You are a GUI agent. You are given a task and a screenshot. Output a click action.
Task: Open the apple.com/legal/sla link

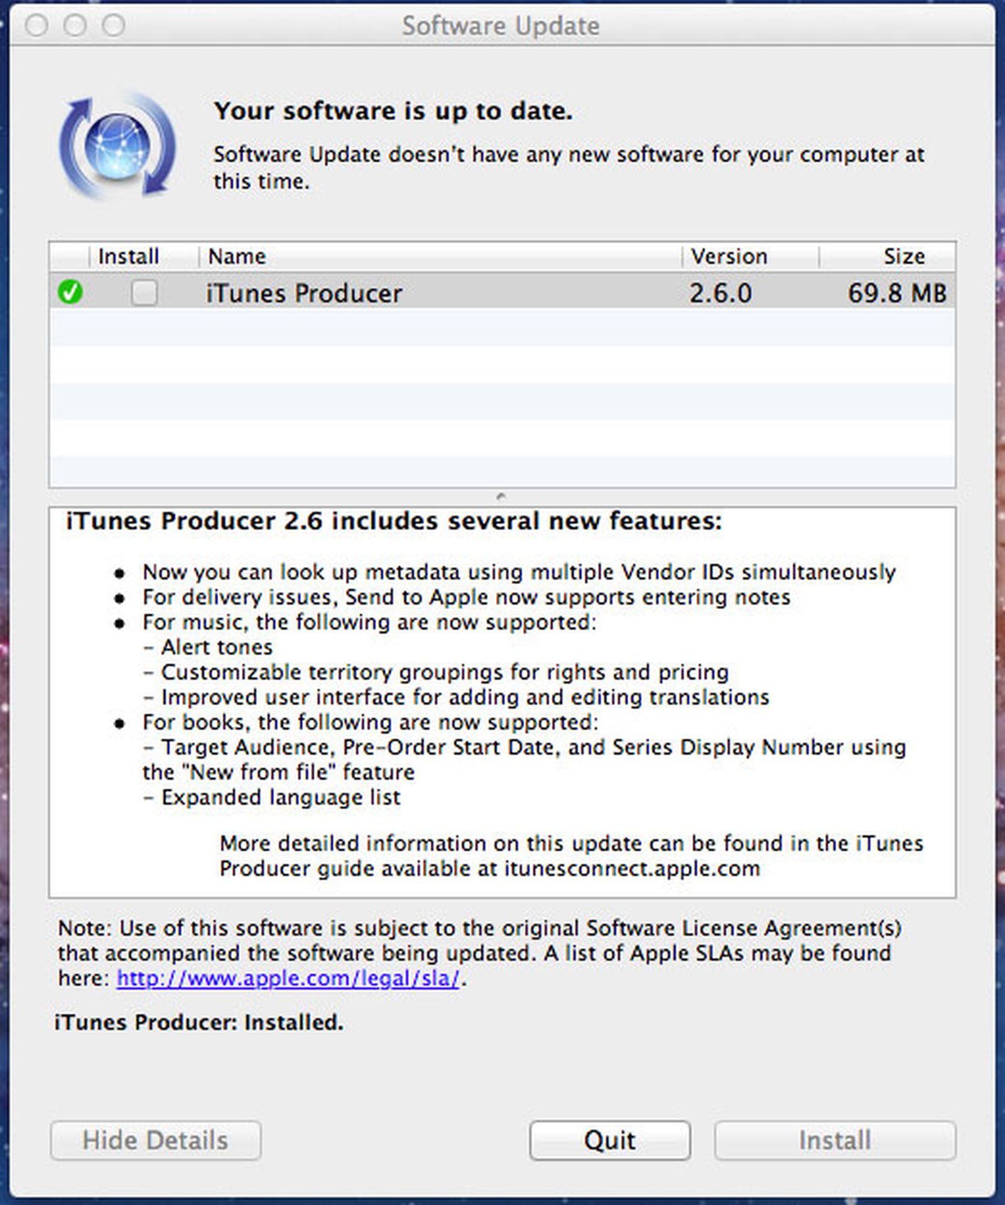click(288, 978)
